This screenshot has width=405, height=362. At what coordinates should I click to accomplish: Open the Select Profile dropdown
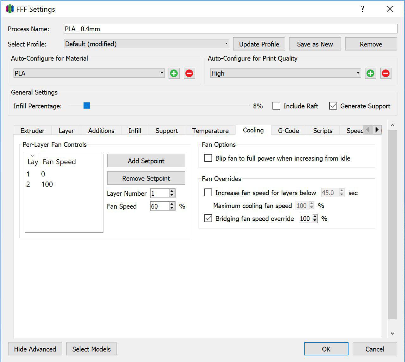pyautogui.click(x=146, y=44)
